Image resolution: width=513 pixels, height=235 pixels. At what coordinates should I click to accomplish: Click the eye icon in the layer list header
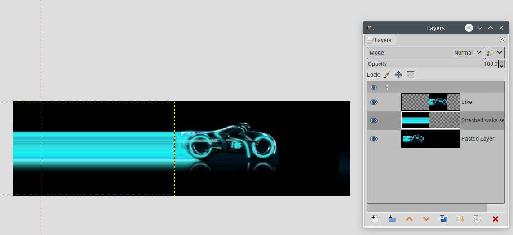click(374, 87)
